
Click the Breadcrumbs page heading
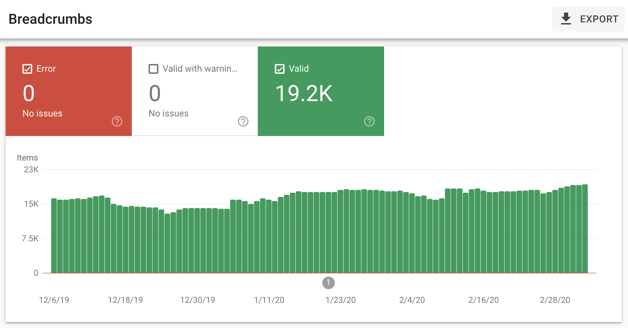(50, 19)
